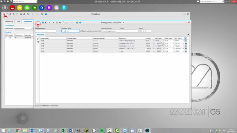Click the wrench settings icon above table
Screen dimensions: 237x133
coord(188,34)
